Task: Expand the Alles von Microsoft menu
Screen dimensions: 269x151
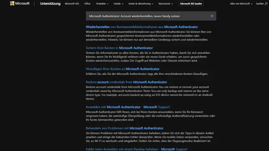Action: 241,4
